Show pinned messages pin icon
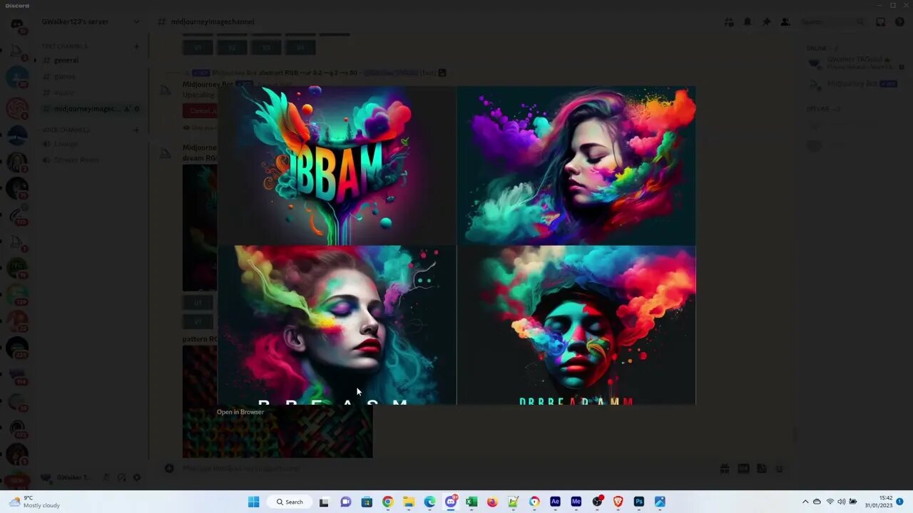Screen dimensions: 913x513 [766, 22]
